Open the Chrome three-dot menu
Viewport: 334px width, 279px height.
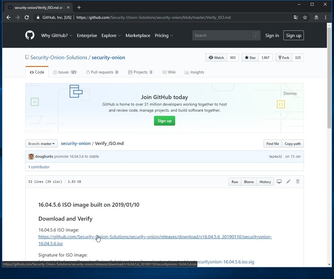pos(326,18)
